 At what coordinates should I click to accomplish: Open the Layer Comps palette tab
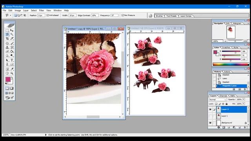point(186,16)
